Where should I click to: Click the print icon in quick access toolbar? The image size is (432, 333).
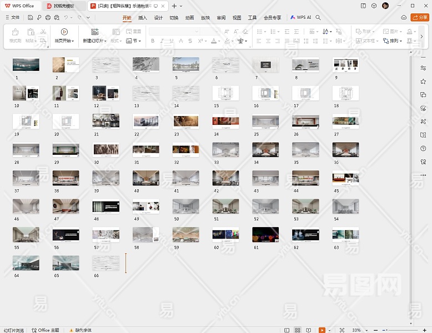coord(48,18)
